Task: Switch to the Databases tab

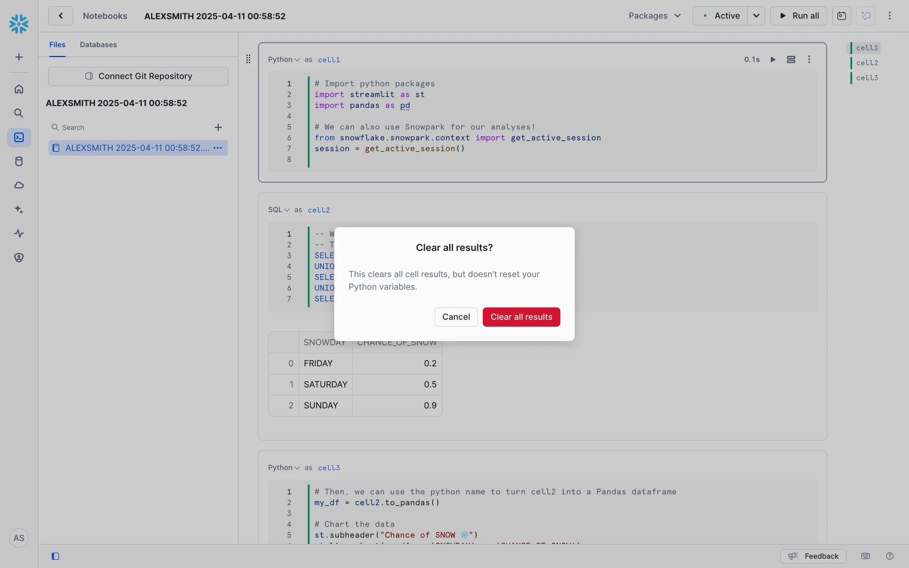Action: (x=98, y=44)
